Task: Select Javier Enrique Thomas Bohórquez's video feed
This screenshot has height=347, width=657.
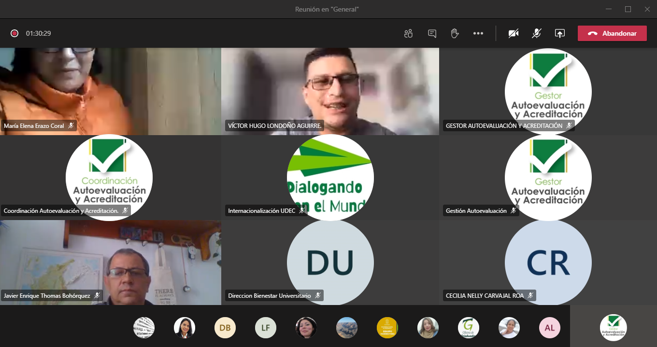Action: tap(110, 263)
